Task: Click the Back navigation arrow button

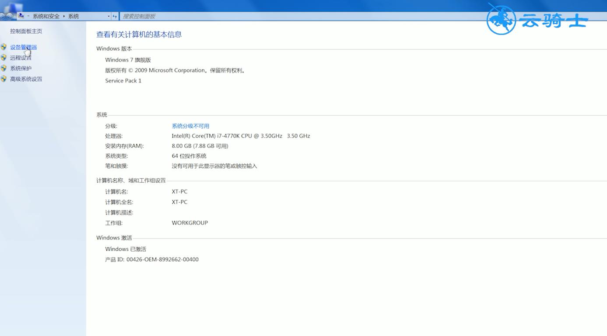Action: click(x=2, y=16)
